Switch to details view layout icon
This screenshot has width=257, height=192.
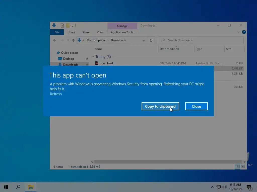pos(237,166)
